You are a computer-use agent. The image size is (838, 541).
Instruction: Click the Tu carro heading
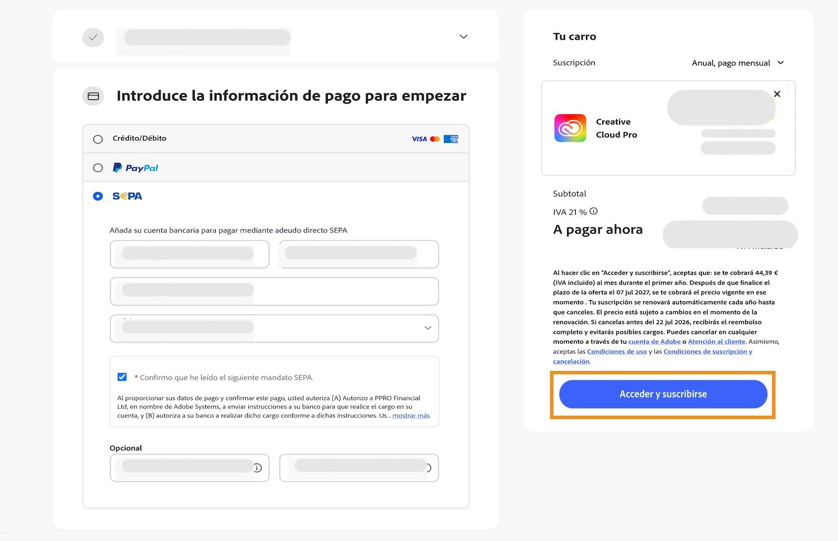pos(575,37)
